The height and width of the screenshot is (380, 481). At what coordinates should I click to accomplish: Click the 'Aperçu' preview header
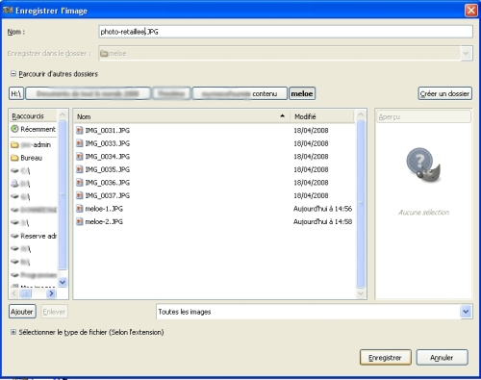point(423,116)
